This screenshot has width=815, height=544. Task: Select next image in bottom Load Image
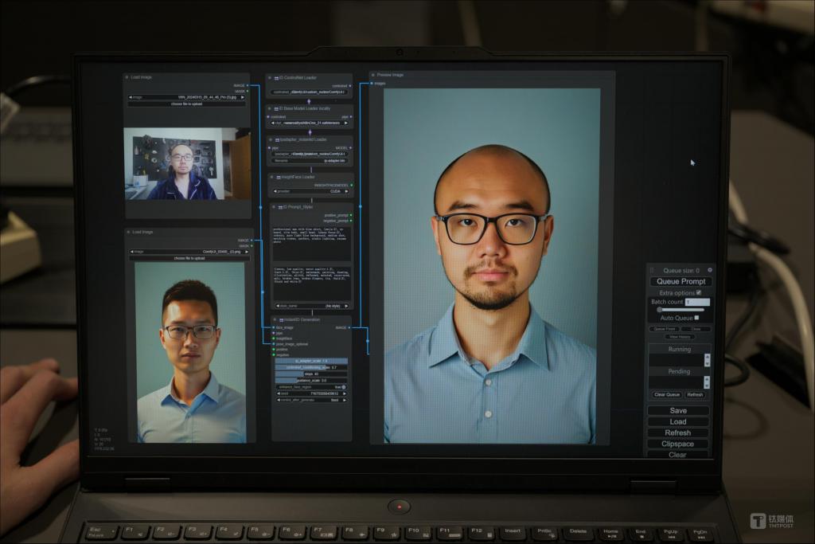(247, 252)
